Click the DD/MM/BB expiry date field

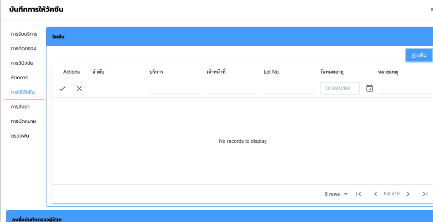340,89
